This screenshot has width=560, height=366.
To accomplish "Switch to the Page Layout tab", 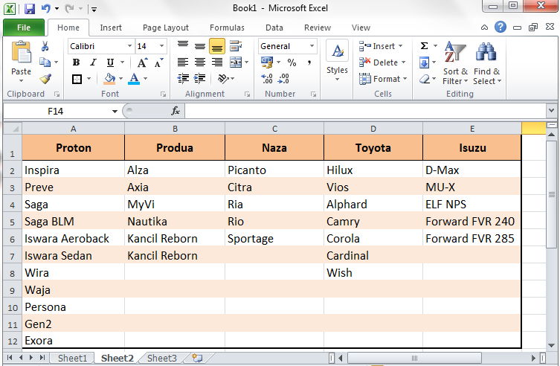I will [166, 28].
